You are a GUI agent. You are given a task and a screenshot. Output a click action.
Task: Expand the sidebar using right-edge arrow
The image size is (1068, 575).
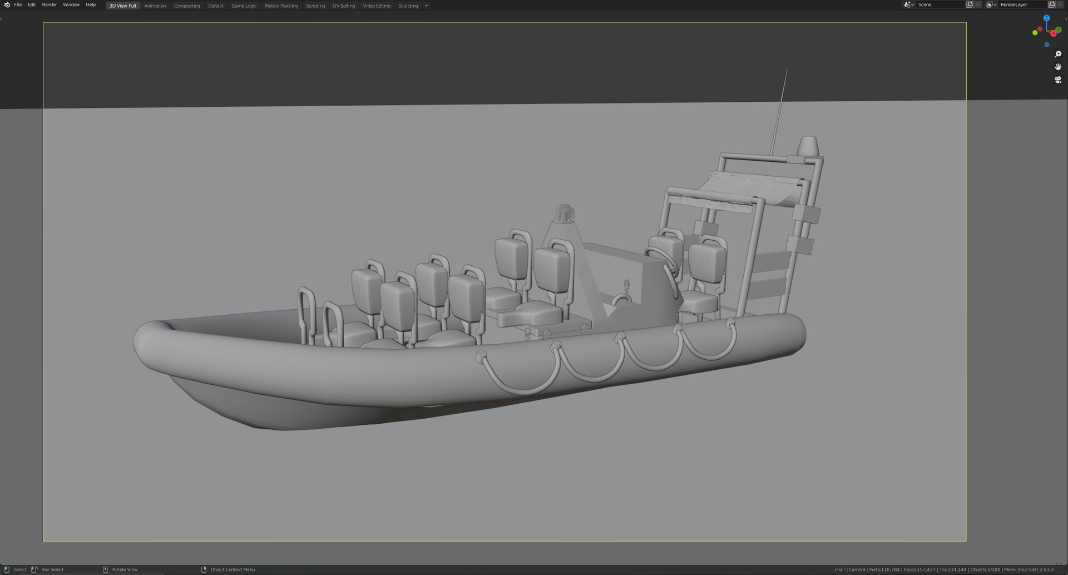point(1065,19)
